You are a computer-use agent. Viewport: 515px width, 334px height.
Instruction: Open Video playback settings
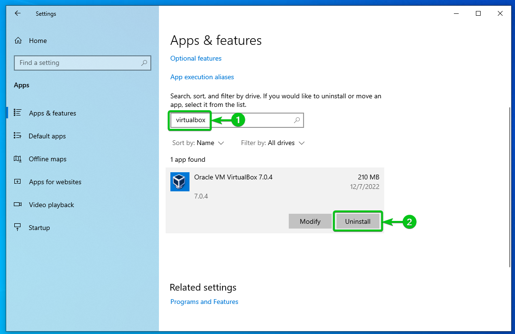tap(51, 205)
